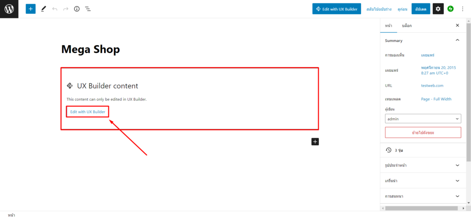Click sidebar horizontal scrollbar
471x217 pixels.
point(421,208)
